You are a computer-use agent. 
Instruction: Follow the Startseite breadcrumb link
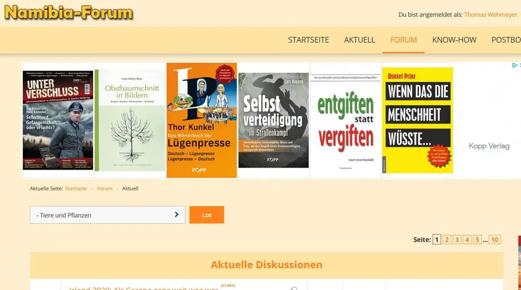[x=76, y=189]
